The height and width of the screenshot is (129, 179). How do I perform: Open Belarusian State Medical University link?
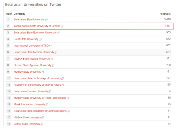point(34,52)
